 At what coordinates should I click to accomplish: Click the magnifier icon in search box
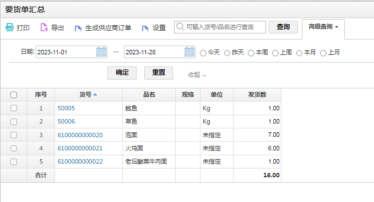point(180,26)
